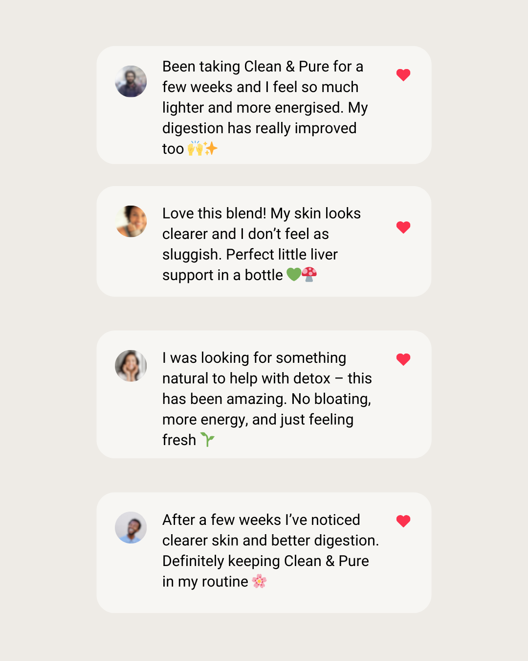Open the avatar beside the 'Love this blend' review
Viewport: 528px width, 661px height.
[x=131, y=221]
